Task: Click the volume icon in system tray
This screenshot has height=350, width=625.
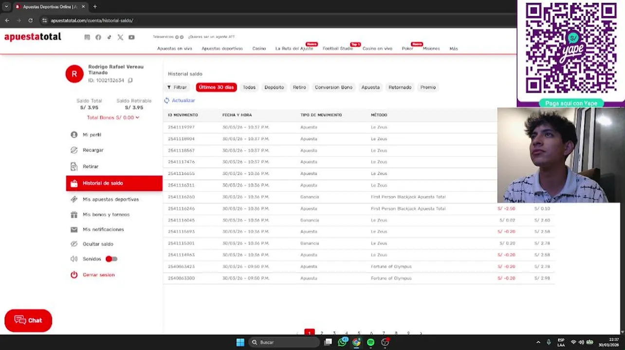Action: click(x=581, y=342)
